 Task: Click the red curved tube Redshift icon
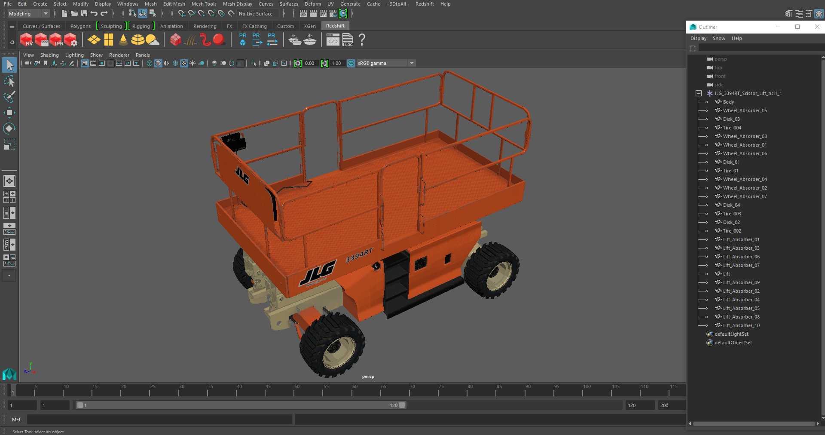(x=205, y=40)
